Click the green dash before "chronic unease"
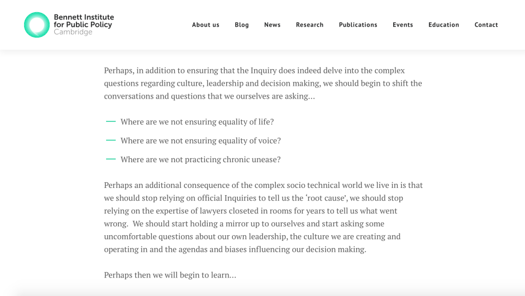Image resolution: width=525 pixels, height=296 pixels. click(111, 159)
